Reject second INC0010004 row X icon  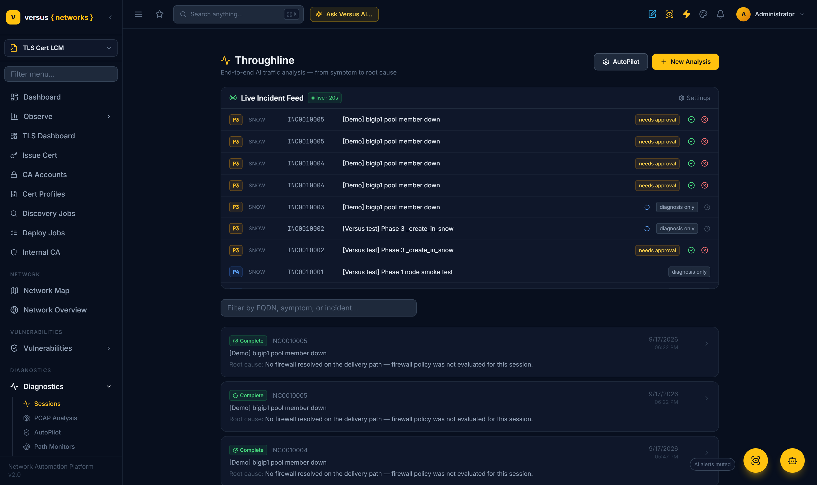(x=705, y=185)
